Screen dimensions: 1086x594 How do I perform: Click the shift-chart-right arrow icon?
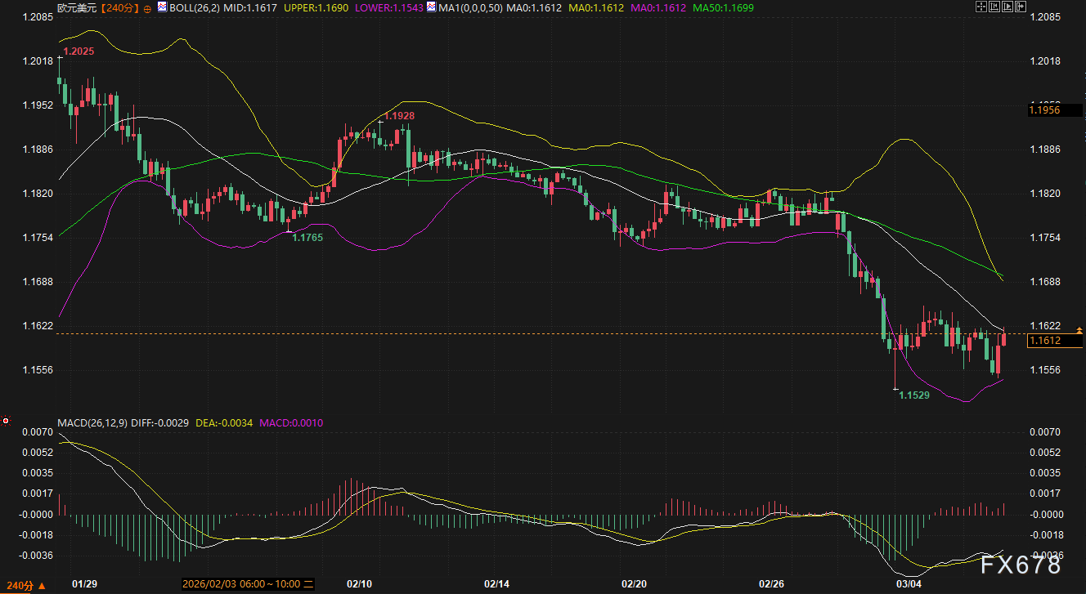click(x=1020, y=7)
